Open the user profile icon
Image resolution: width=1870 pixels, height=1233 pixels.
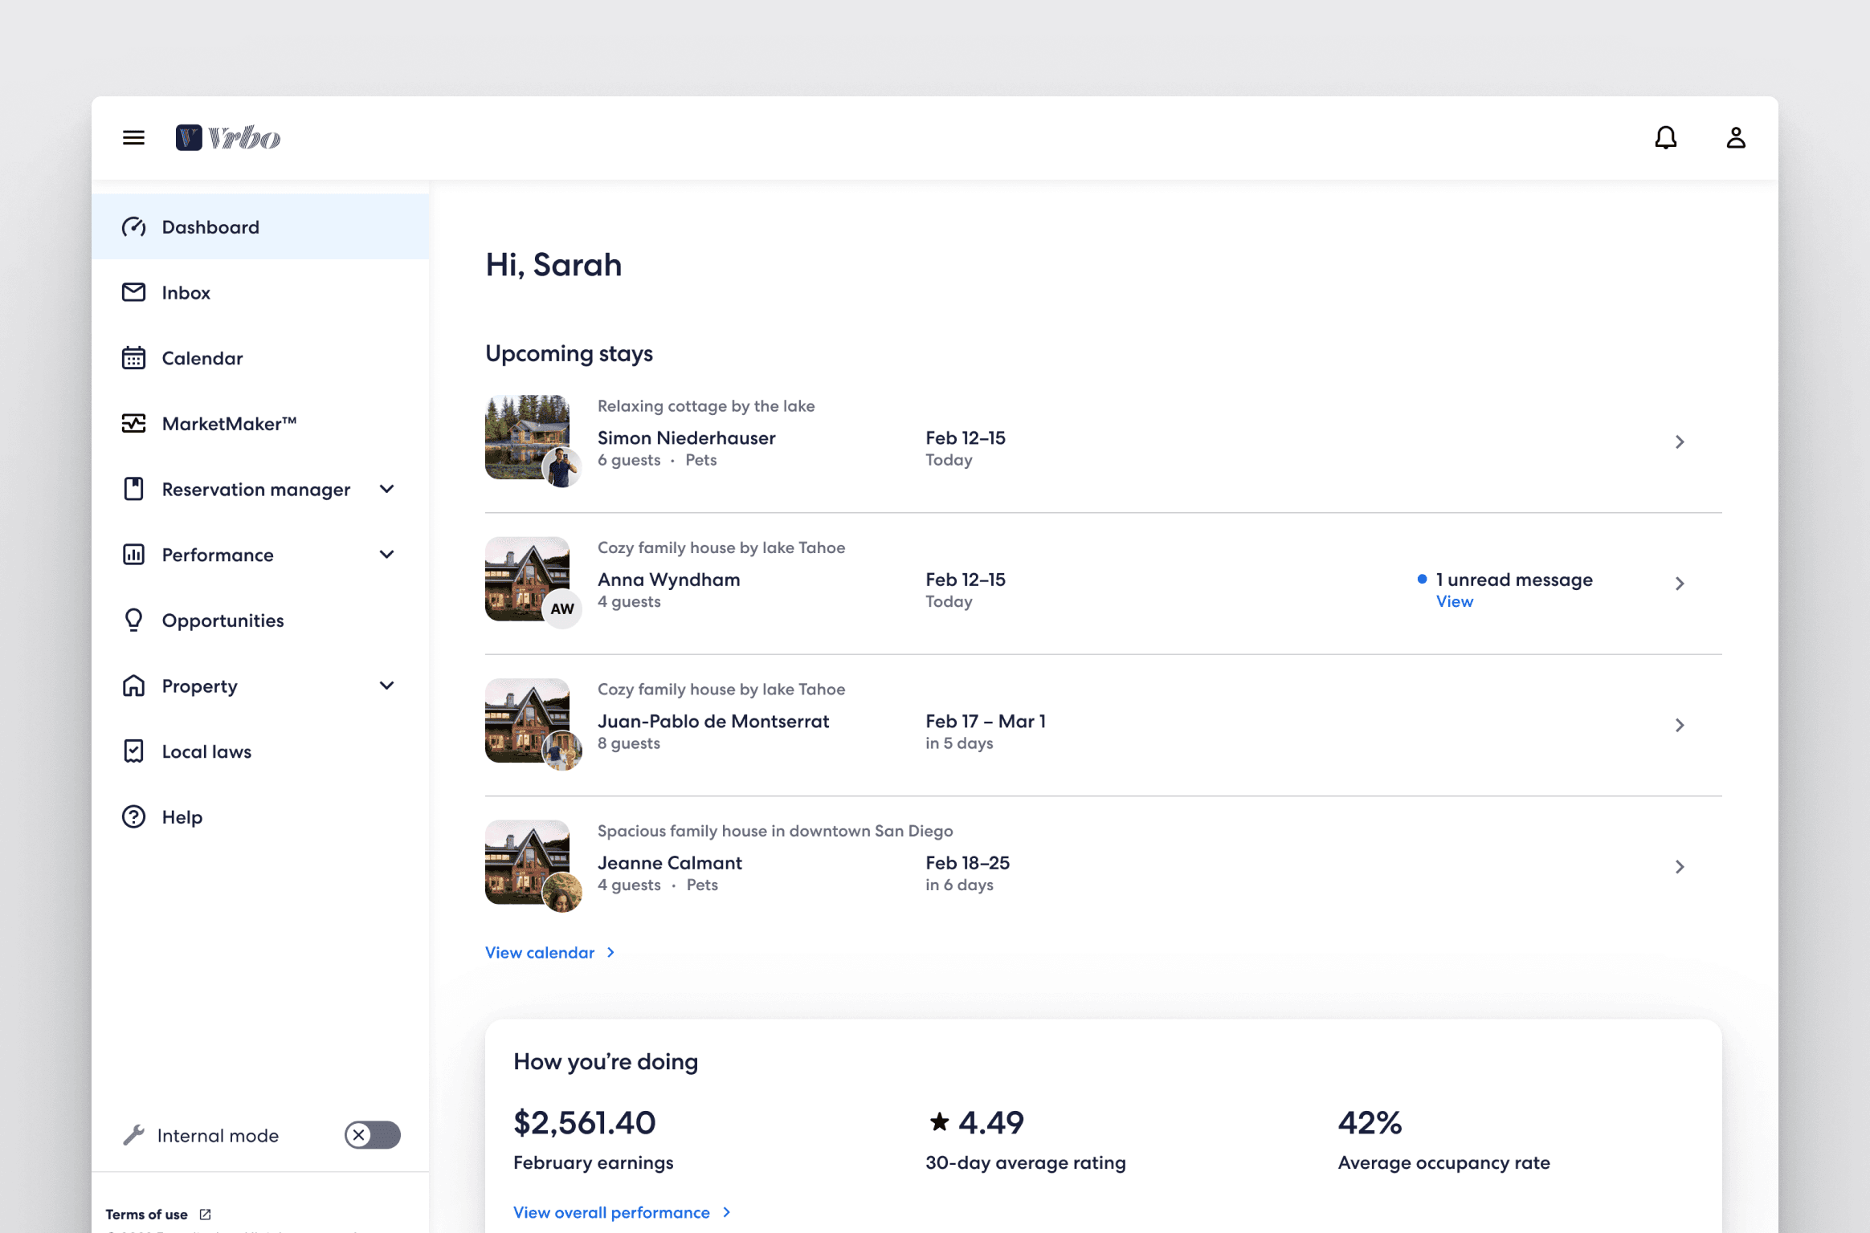1735,138
